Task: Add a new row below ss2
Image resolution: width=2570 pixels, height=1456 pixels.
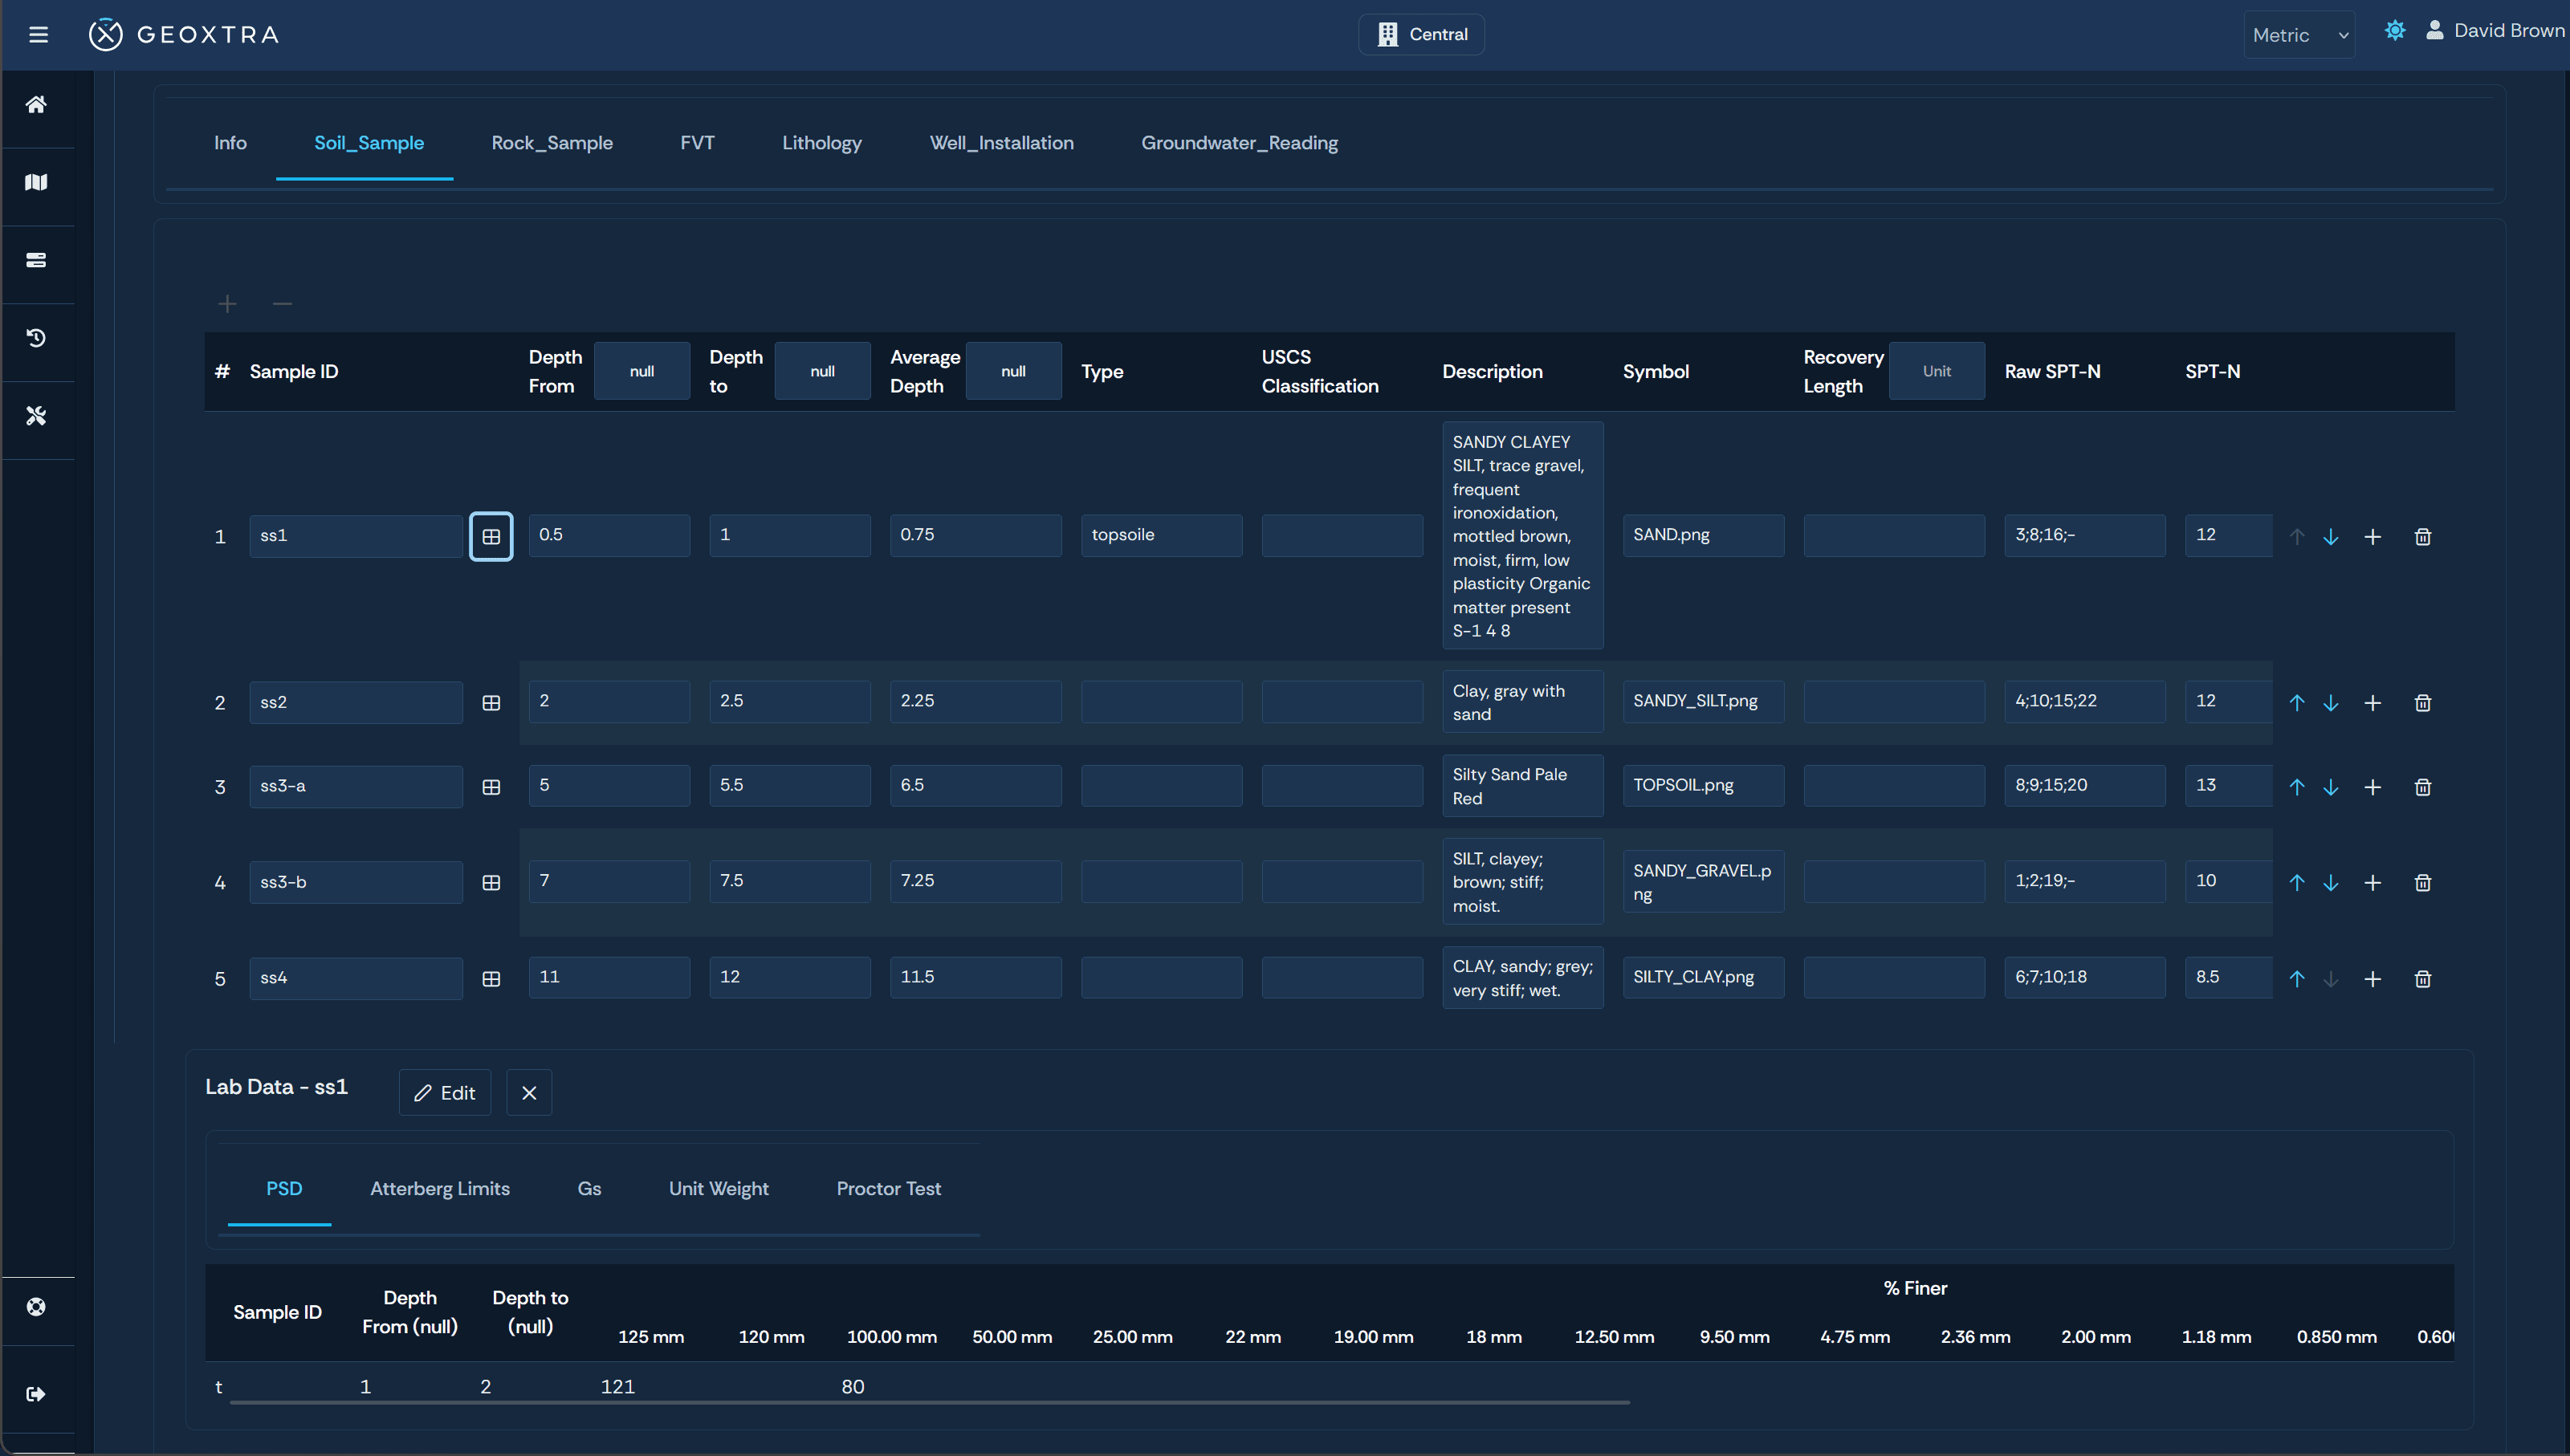Action: click(x=2374, y=702)
